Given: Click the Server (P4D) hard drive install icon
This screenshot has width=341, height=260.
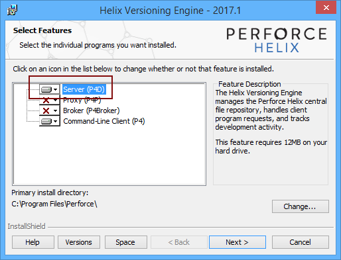Looking at the screenshot, I should (46, 89).
